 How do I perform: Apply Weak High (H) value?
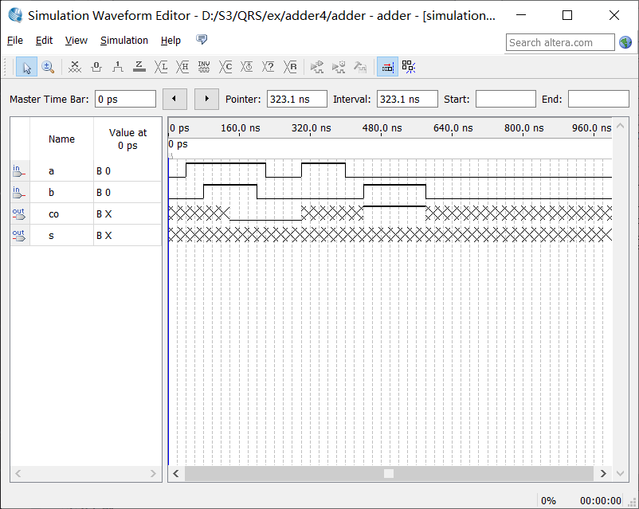pyautogui.click(x=182, y=67)
